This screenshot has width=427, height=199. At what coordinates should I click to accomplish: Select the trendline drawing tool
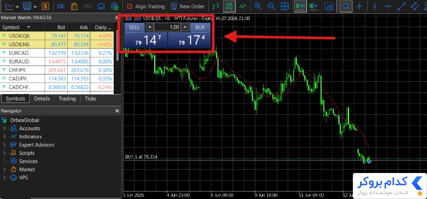401,6
